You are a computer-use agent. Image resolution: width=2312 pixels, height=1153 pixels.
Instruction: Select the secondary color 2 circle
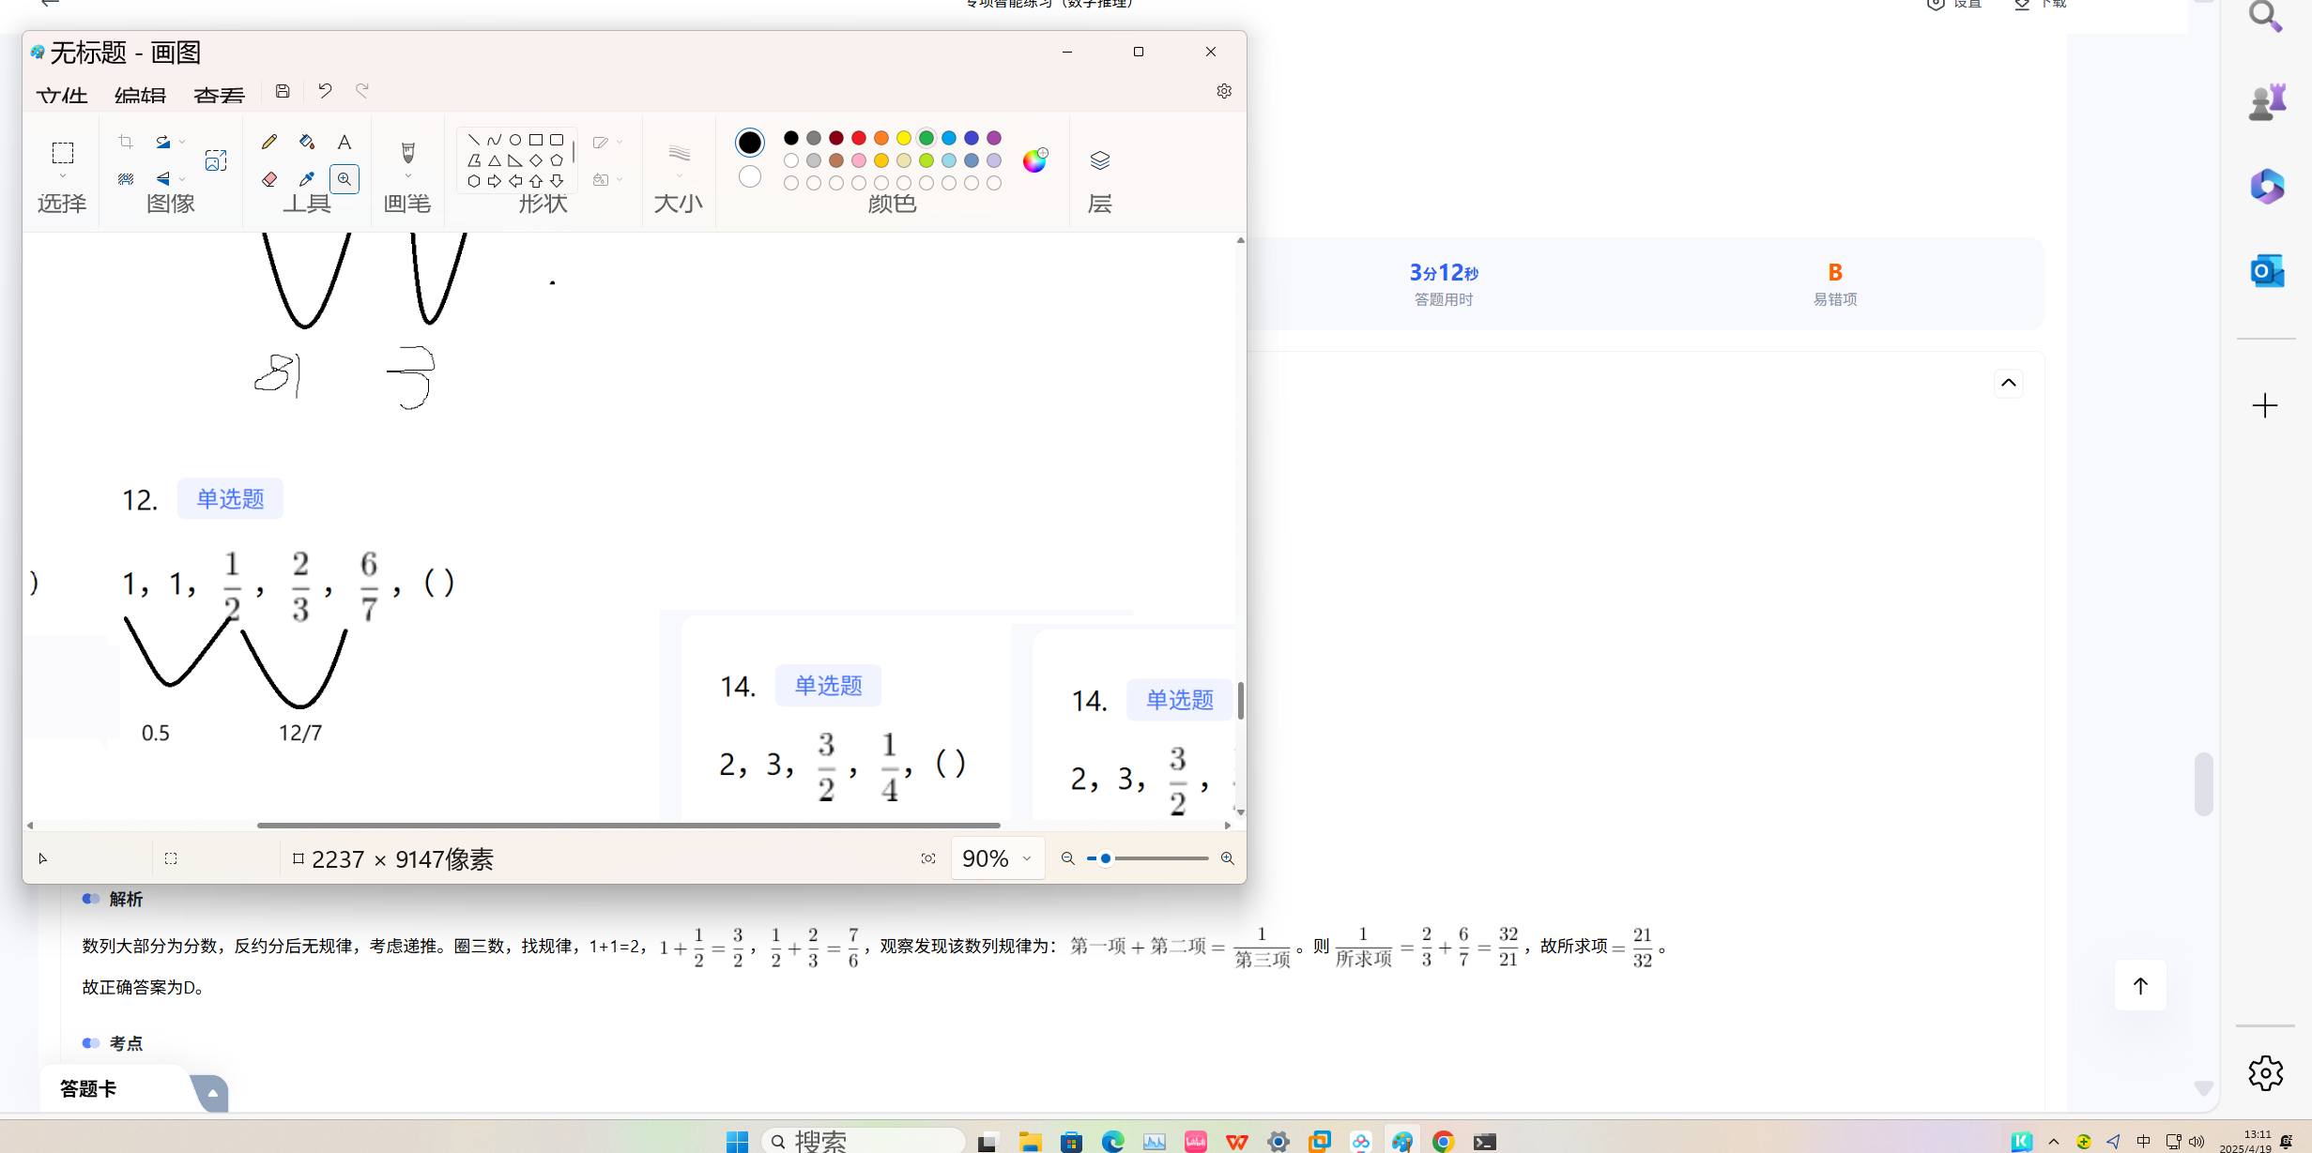pos(749,176)
